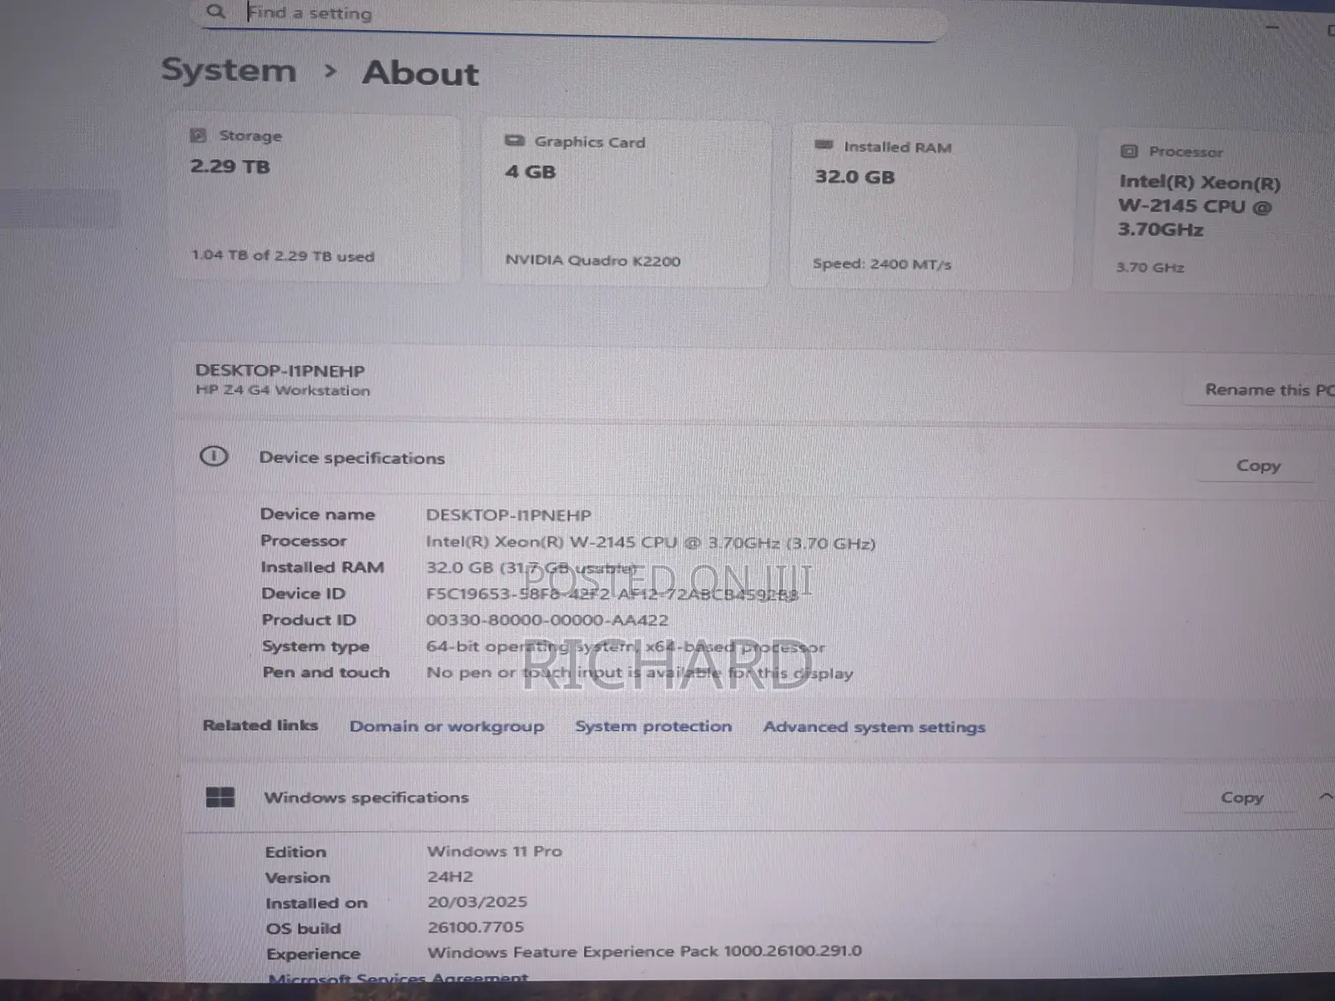Click the Storage card icon
The width and height of the screenshot is (1335, 1001).
(198, 135)
